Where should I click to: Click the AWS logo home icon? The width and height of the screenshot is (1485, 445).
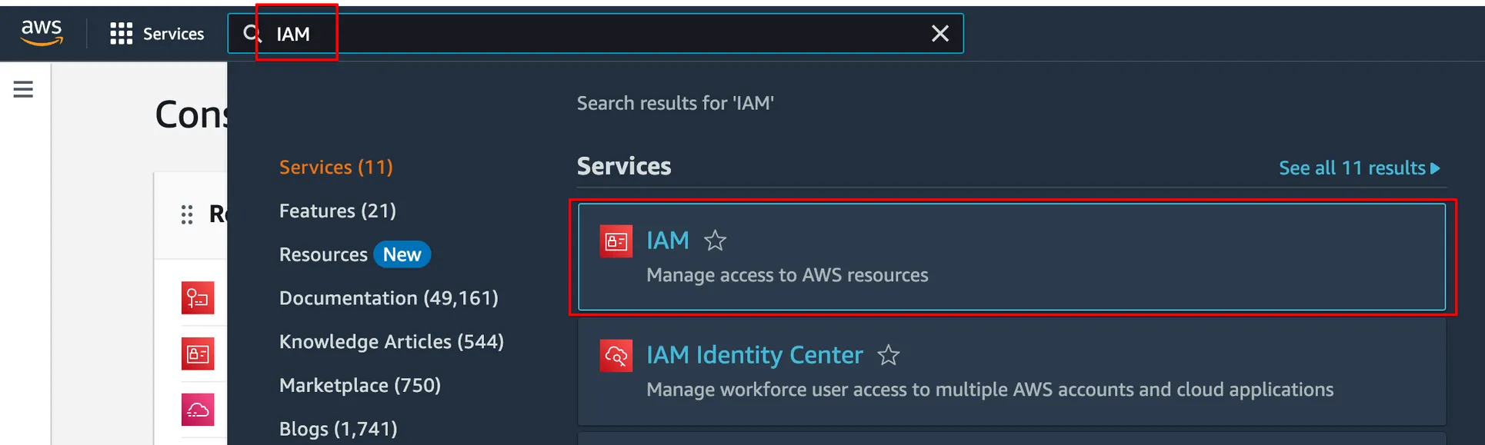42,32
